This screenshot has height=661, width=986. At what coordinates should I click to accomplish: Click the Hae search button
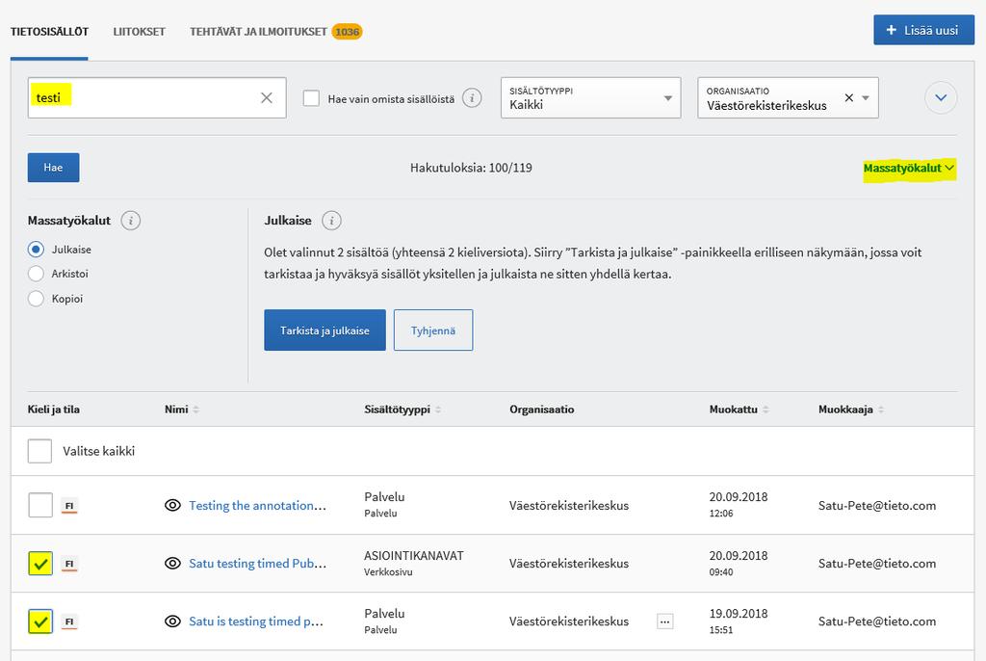pos(54,168)
